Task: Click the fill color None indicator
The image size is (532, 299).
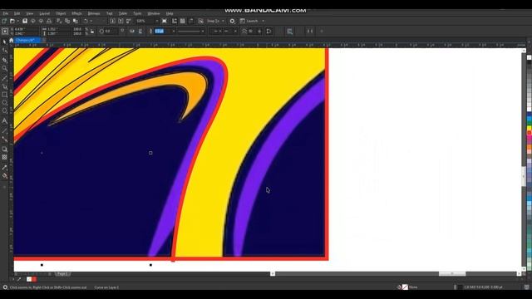Action: coord(405,287)
